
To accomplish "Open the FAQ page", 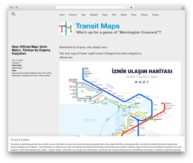I will coord(114,15).
